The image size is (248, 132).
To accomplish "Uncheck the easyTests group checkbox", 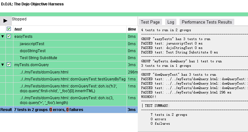I will pyautogui.click(x=9, y=36).
